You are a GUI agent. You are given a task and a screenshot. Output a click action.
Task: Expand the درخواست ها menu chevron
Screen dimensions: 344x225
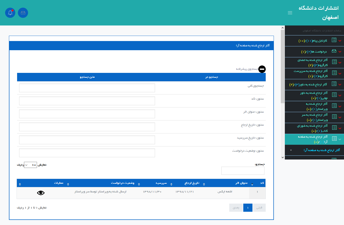pyautogui.click(x=340, y=52)
